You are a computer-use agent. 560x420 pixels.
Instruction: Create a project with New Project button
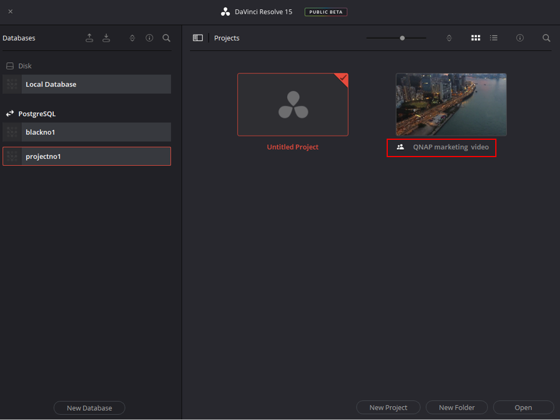[x=388, y=407]
